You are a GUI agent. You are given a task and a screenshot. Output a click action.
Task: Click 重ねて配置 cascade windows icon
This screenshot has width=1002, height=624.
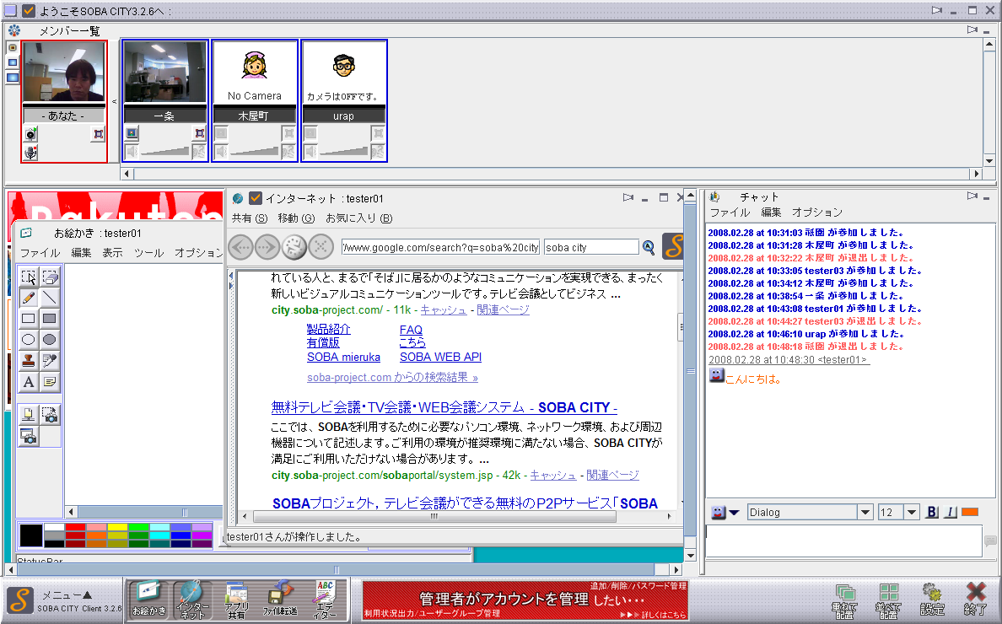(x=844, y=601)
